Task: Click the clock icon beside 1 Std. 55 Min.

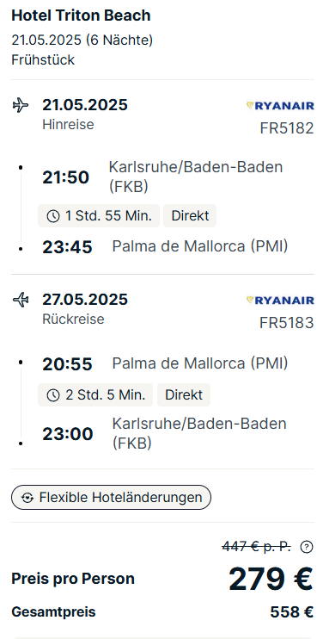Action: [53, 216]
